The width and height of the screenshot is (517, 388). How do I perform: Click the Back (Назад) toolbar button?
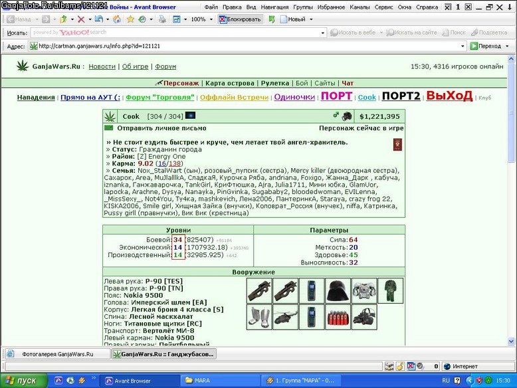coord(19,19)
